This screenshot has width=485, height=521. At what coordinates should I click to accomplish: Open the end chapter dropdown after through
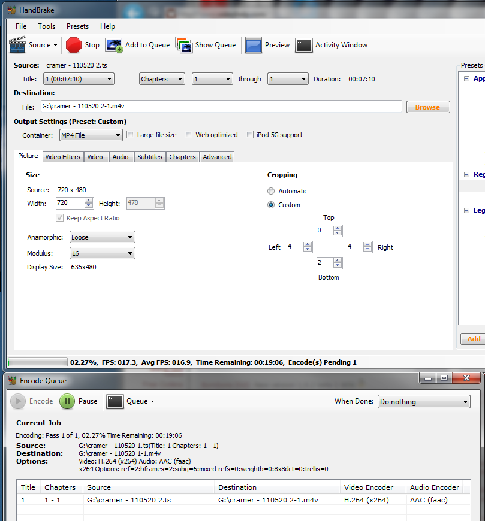click(288, 79)
